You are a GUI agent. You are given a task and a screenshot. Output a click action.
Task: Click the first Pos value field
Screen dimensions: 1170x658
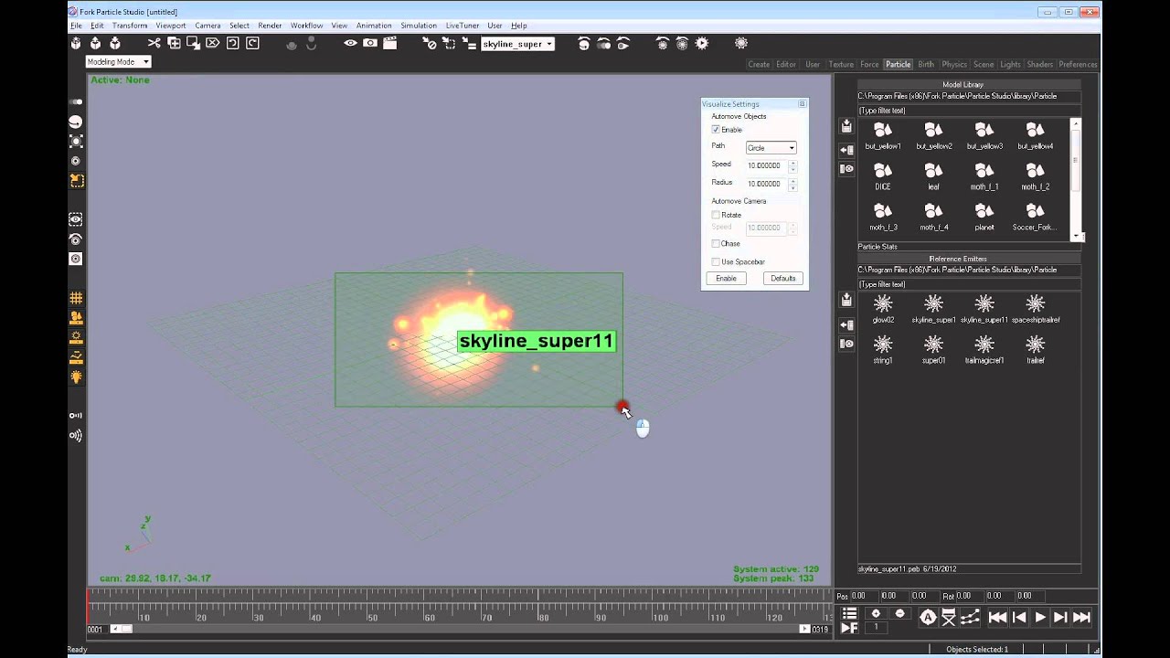point(866,596)
